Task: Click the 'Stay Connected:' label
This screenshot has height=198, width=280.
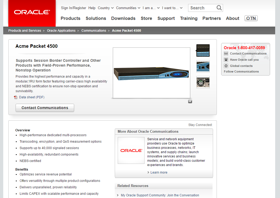Action: click(200, 125)
